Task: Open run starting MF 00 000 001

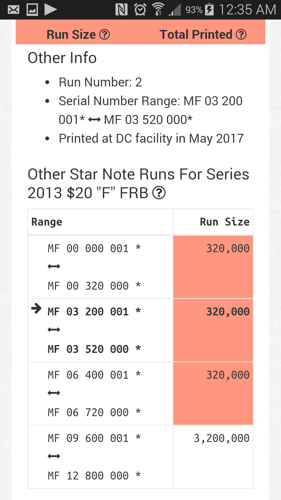Action: point(94,267)
